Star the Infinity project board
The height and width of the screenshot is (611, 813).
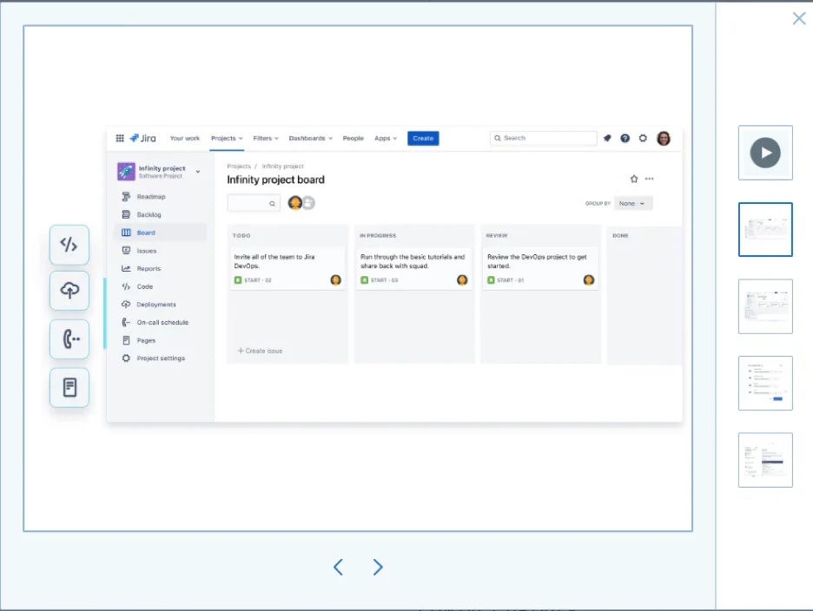633,179
